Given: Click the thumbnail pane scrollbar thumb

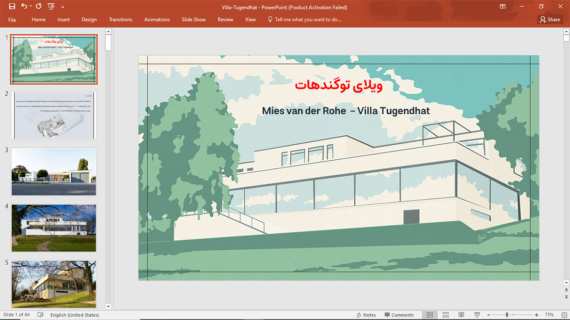Looking at the screenshot, I should coord(108,43).
